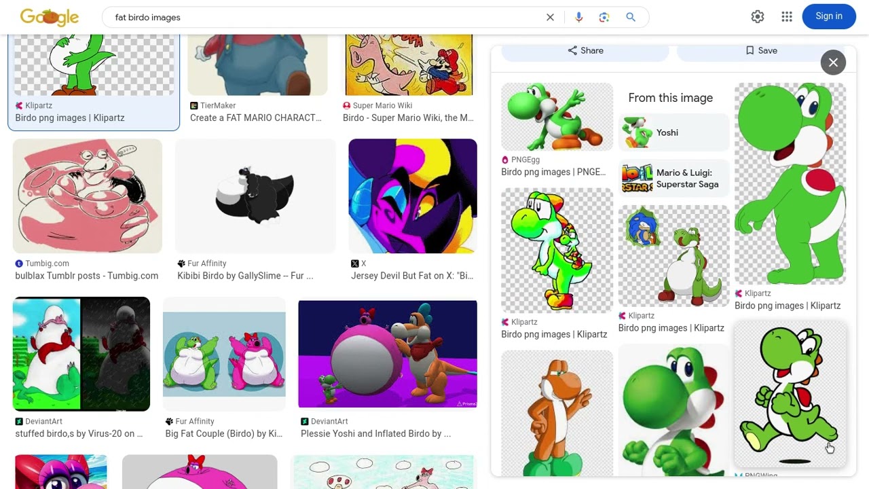Click Tumbig.com source favicon

[x=19, y=264]
